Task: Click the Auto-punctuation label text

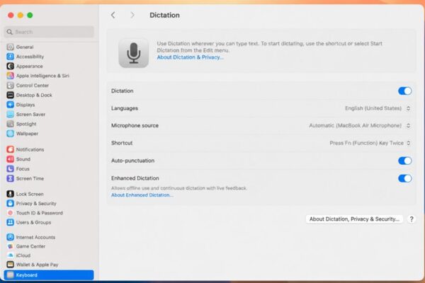Action: pyautogui.click(x=133, y=161)
